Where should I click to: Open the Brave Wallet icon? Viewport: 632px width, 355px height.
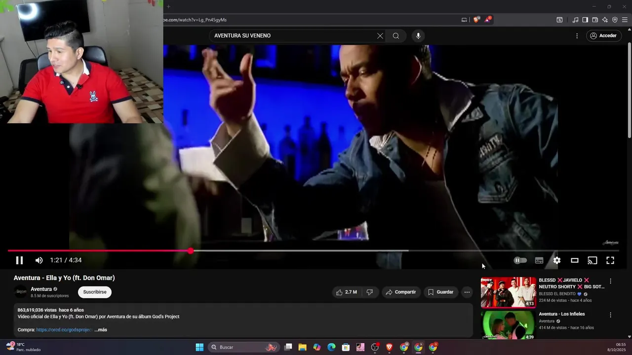(x=595, y=20)
